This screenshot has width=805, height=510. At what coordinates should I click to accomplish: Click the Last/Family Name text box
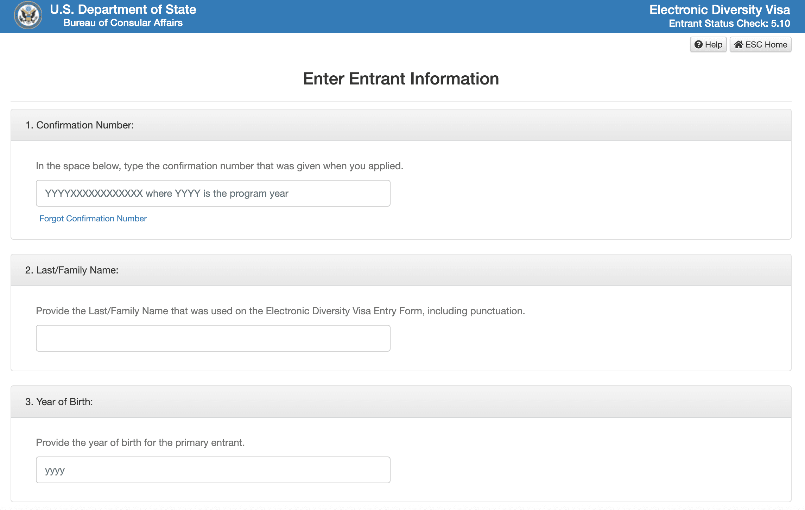[x=213, y=338]
